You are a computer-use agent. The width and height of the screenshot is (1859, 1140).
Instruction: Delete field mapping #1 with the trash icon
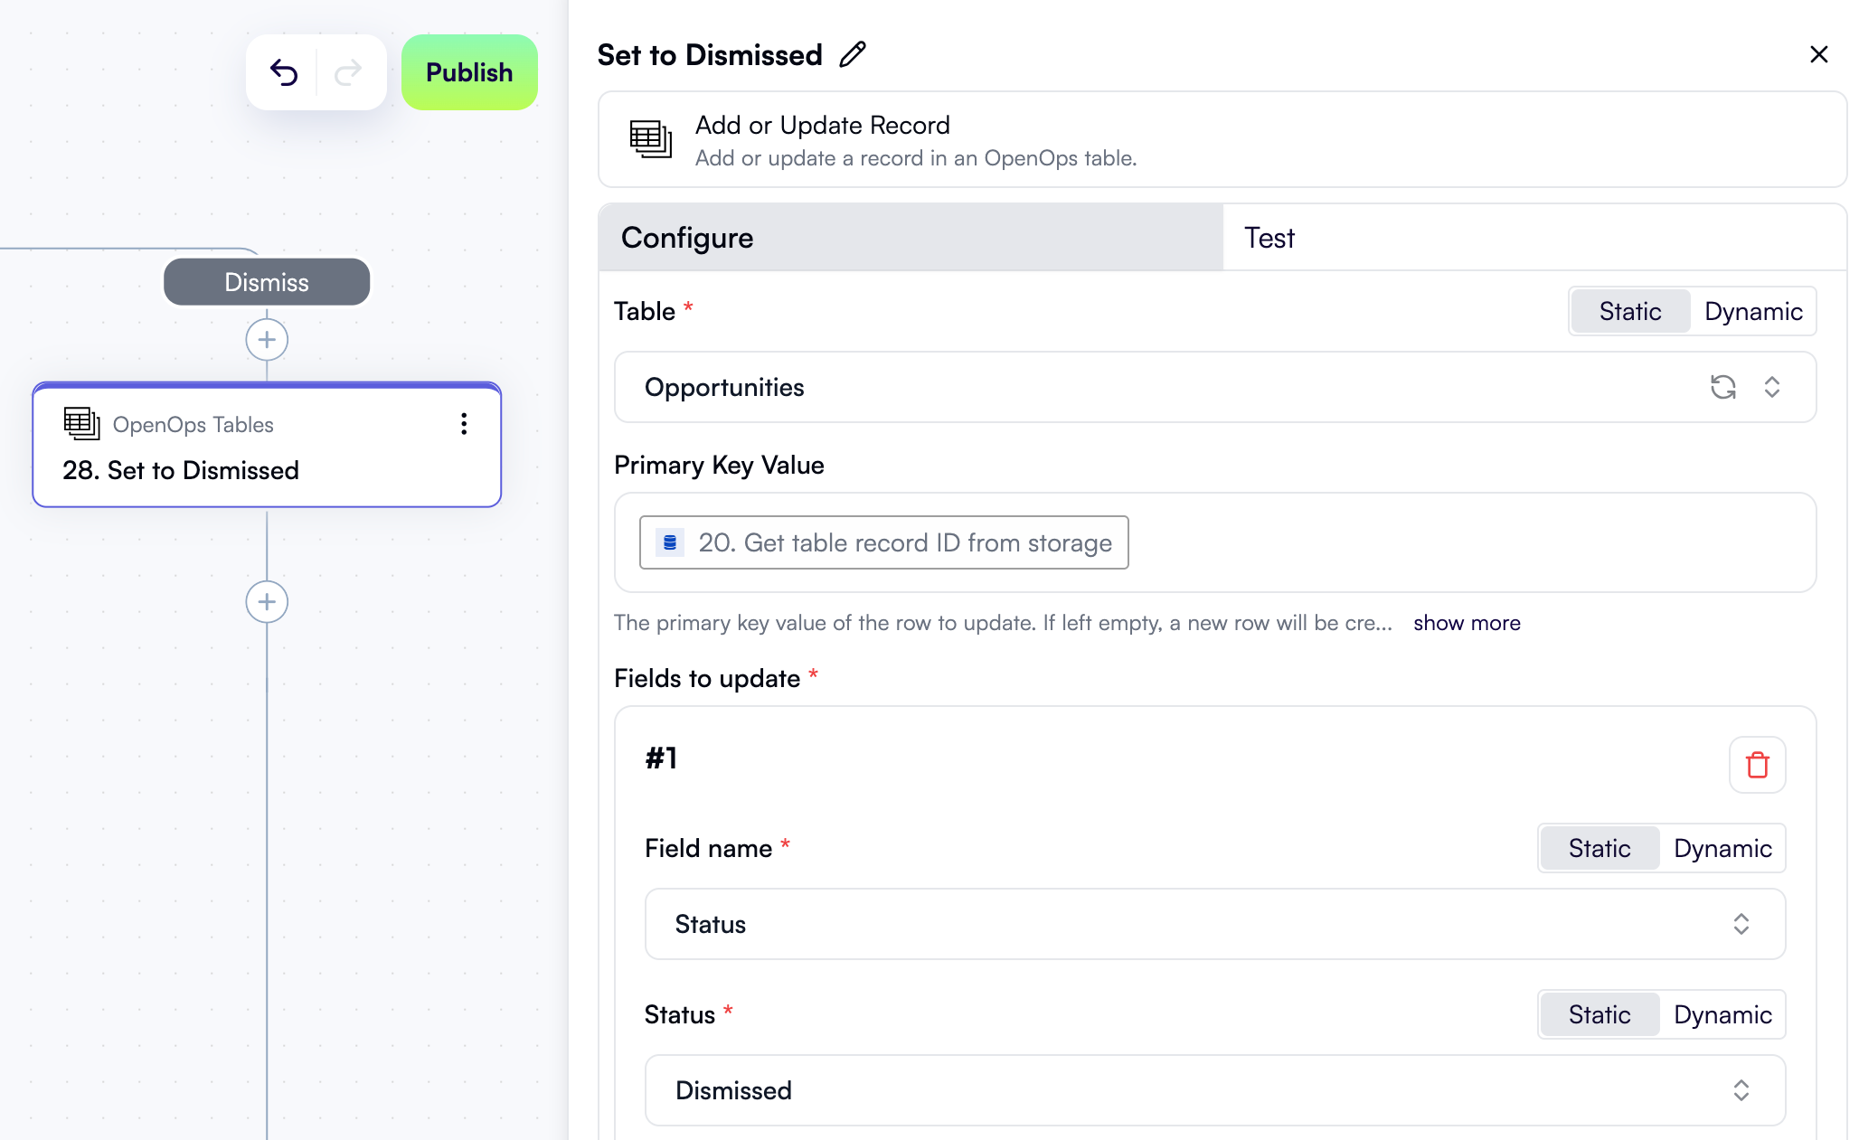coord(1758,764)
